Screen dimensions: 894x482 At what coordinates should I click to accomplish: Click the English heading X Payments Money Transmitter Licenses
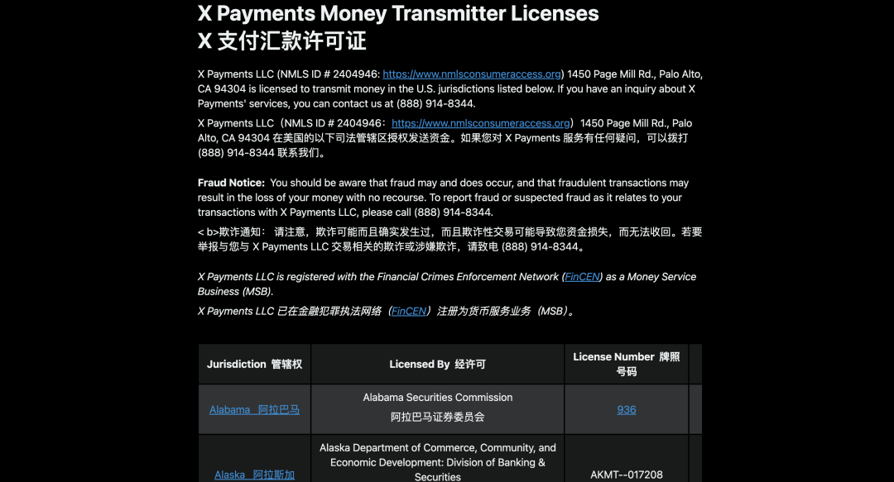tap(398, 14)
